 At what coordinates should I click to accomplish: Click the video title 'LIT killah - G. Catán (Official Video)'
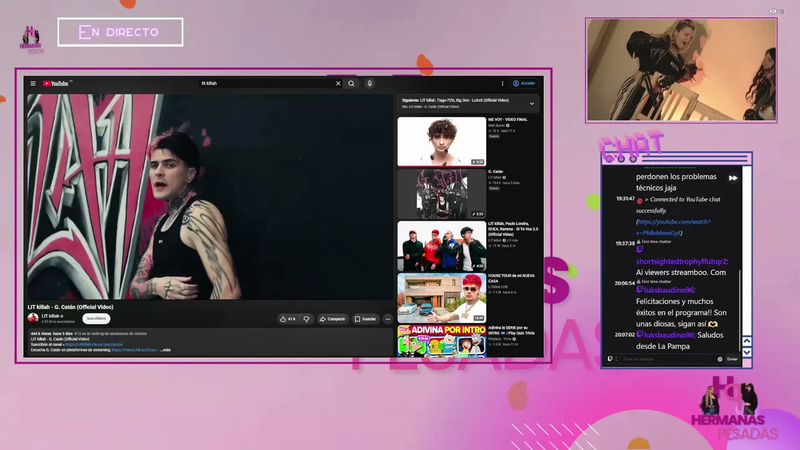(71, 307)
